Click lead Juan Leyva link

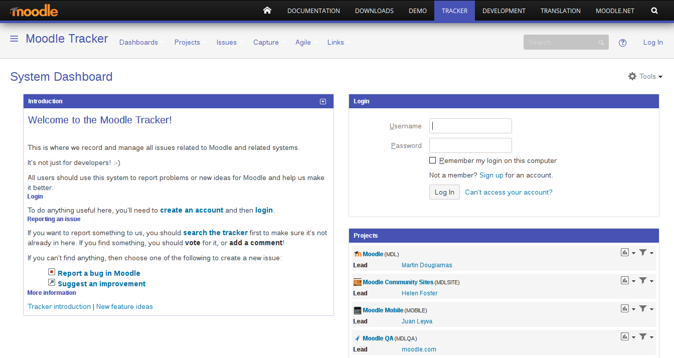pyautogui.click(x=417, y=321)
